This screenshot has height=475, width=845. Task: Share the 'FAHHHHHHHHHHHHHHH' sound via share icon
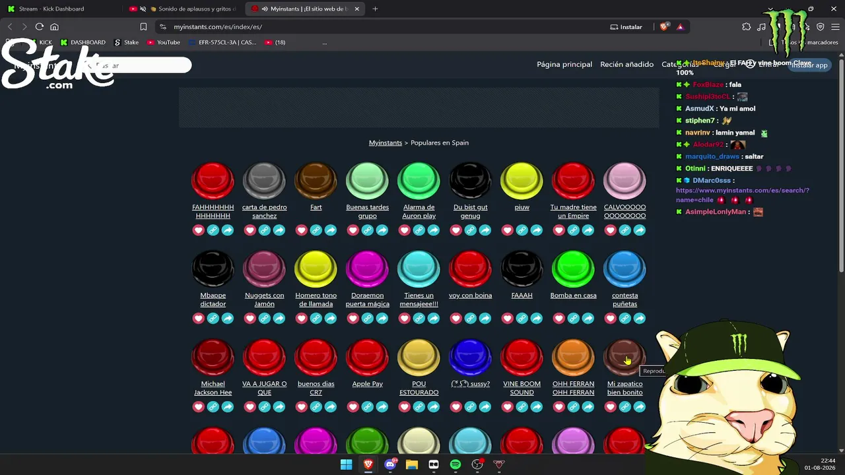coord(228,230)
